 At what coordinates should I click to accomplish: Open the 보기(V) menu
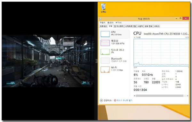coord(118,22)
